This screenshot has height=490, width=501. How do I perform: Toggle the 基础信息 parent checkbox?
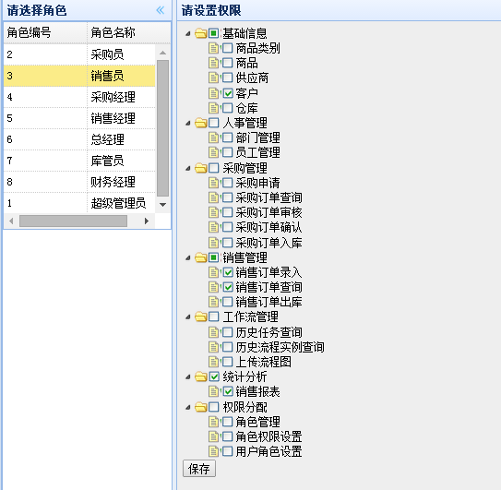[214, 33]
